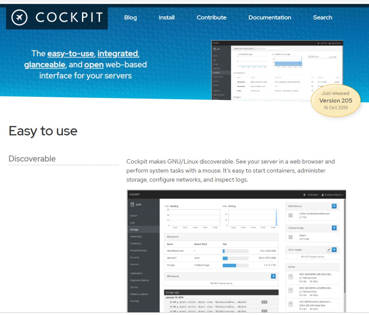Select Logs in the screenshot sidebar
The image size is (369, 315).
tap(132, 223)
